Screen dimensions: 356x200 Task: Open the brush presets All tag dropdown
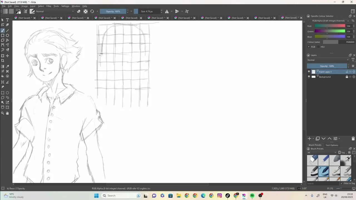tap(322, 152)
